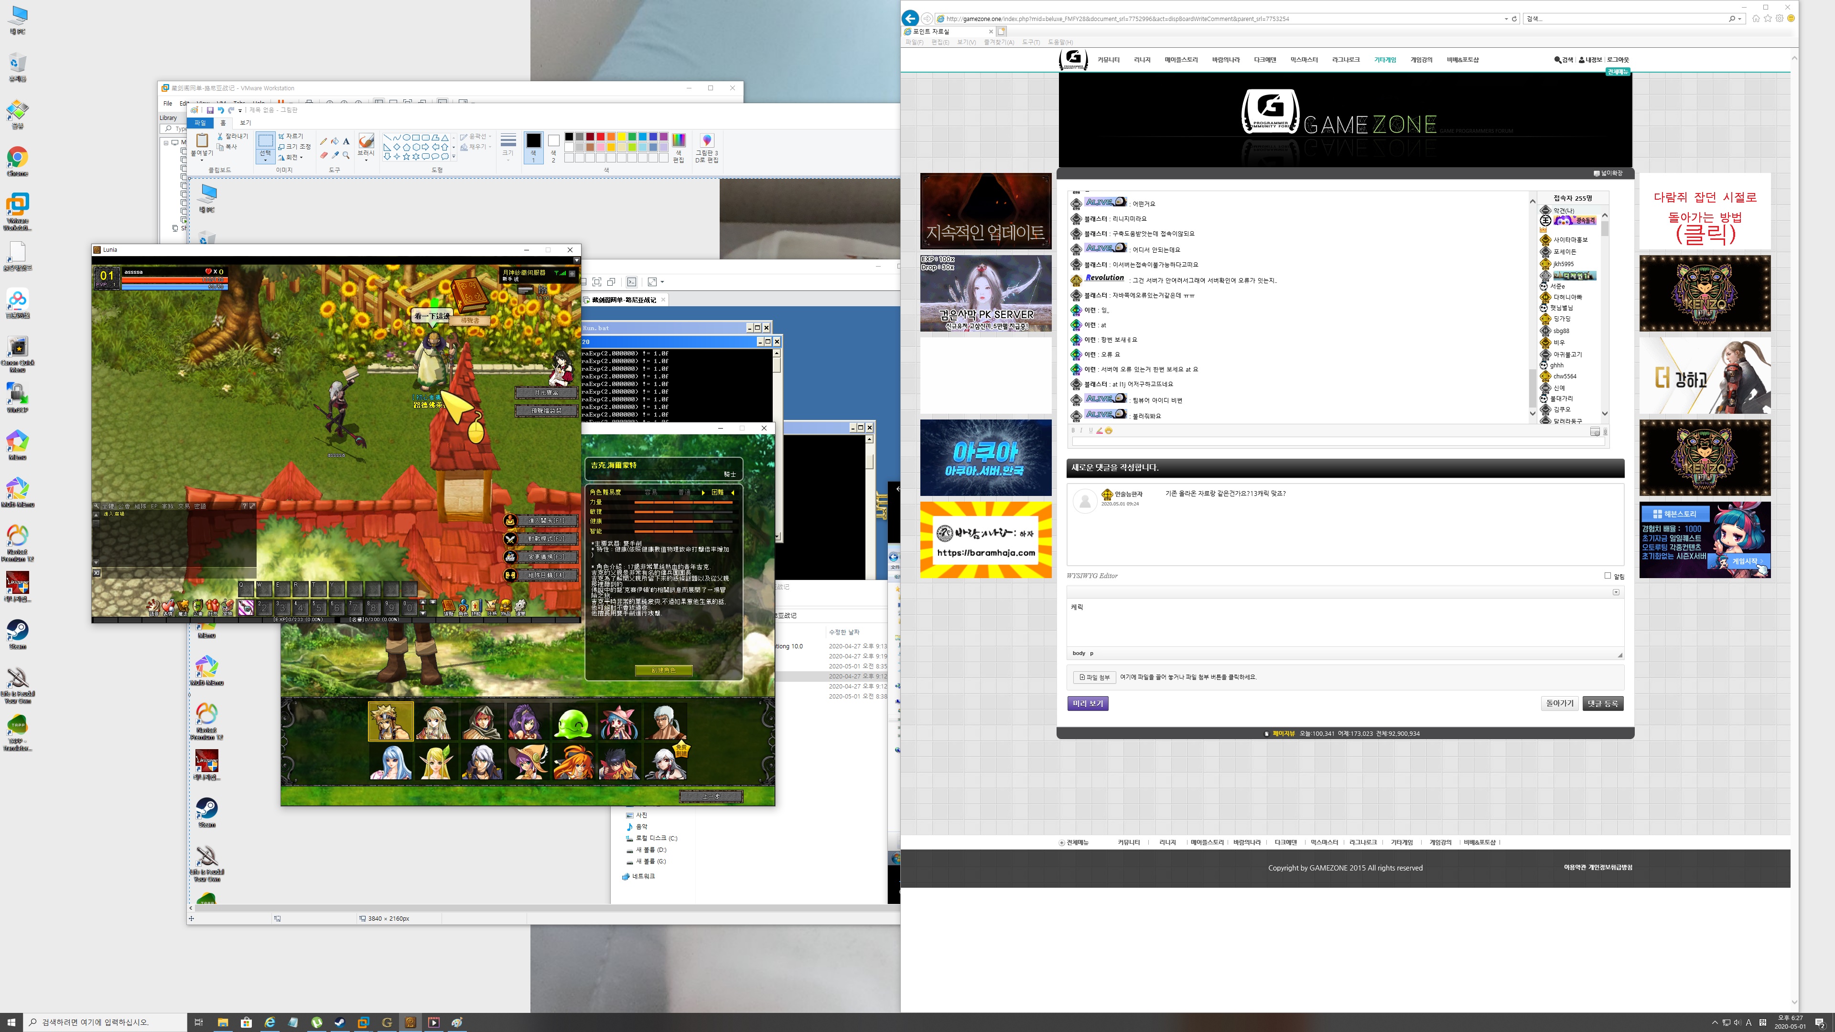This screenshot has width=1835, height=1032.
Task: Open the Chrome desktop shortcut
Action: [17, 161]
